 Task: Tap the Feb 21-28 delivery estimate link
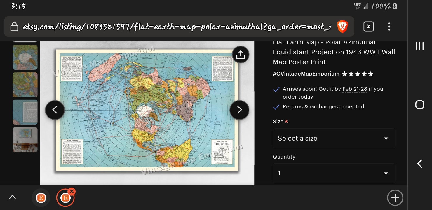click(355, 89)
